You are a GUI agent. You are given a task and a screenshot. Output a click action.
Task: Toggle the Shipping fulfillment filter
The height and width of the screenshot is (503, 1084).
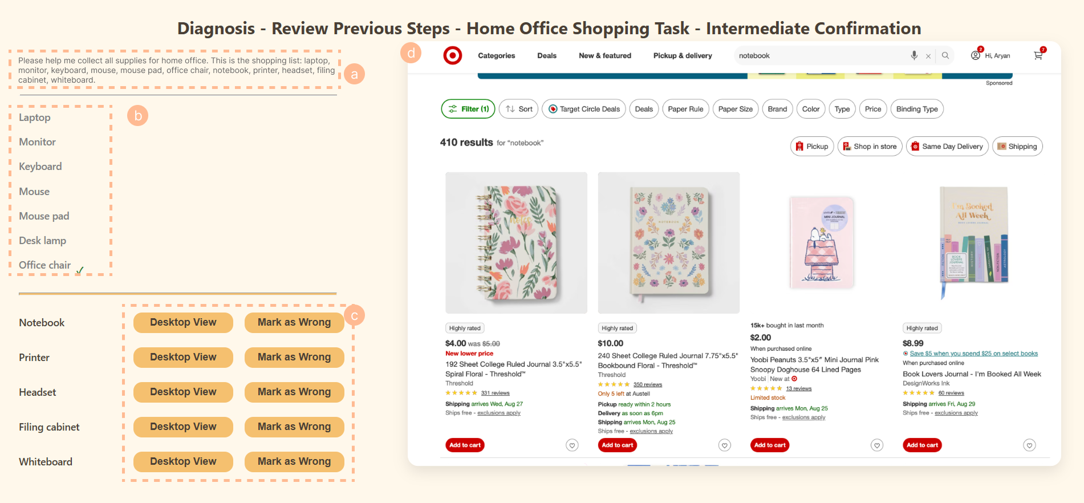[x=1017, y=147]
